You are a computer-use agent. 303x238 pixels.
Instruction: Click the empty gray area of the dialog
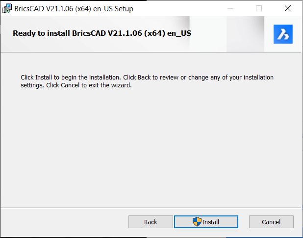point(151,147)
